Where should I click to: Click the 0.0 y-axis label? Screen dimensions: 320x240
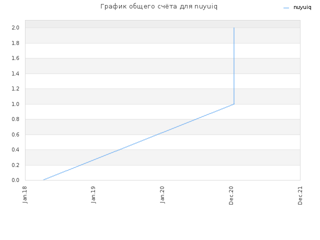(15, 180)
